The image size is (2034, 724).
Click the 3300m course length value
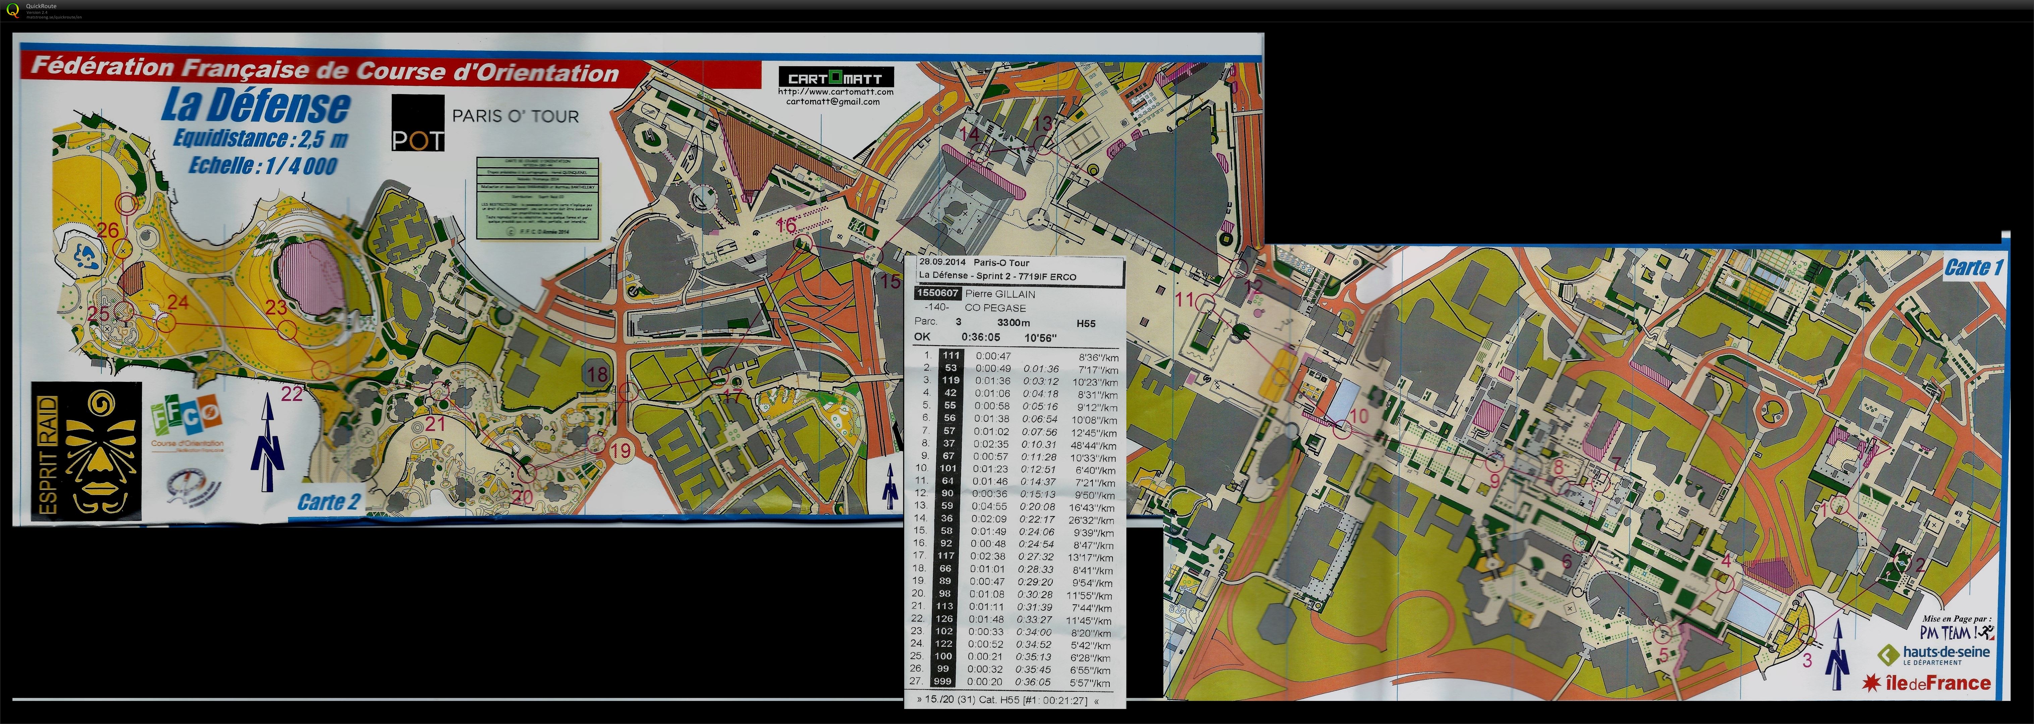tap(1013, 323)
